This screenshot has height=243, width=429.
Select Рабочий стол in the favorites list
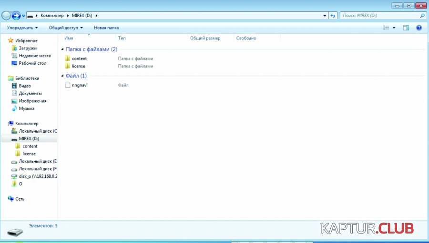[x=32, y=63]
